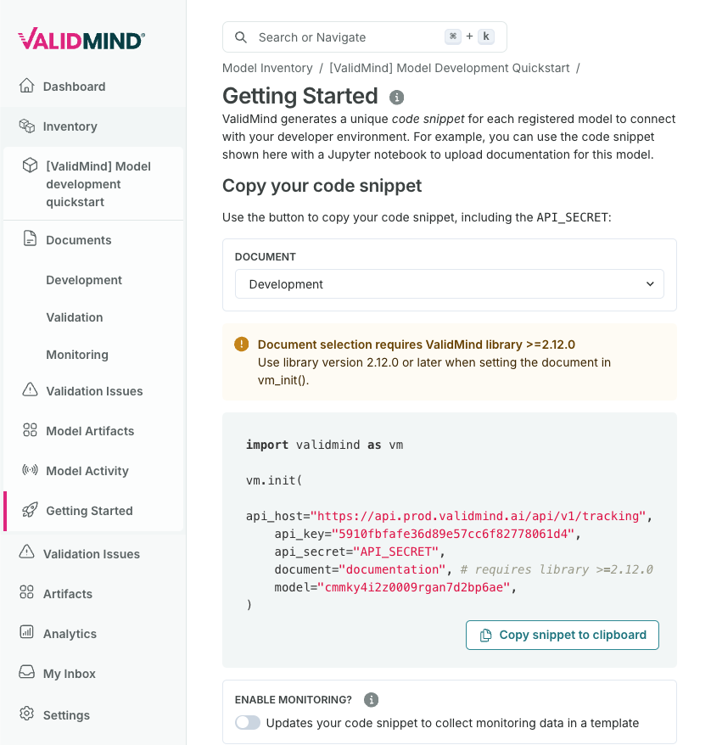Expand the document selector chevron
711x745 pixels.
(x=650, y=284)
